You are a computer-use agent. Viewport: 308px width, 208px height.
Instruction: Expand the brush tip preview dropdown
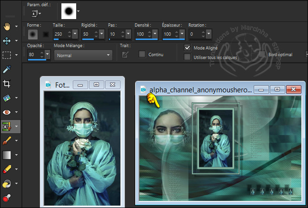point(78,11)
